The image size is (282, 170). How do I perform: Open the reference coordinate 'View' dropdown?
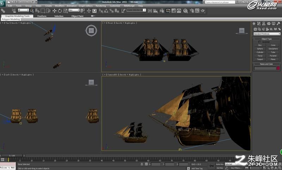click(74, 10)
